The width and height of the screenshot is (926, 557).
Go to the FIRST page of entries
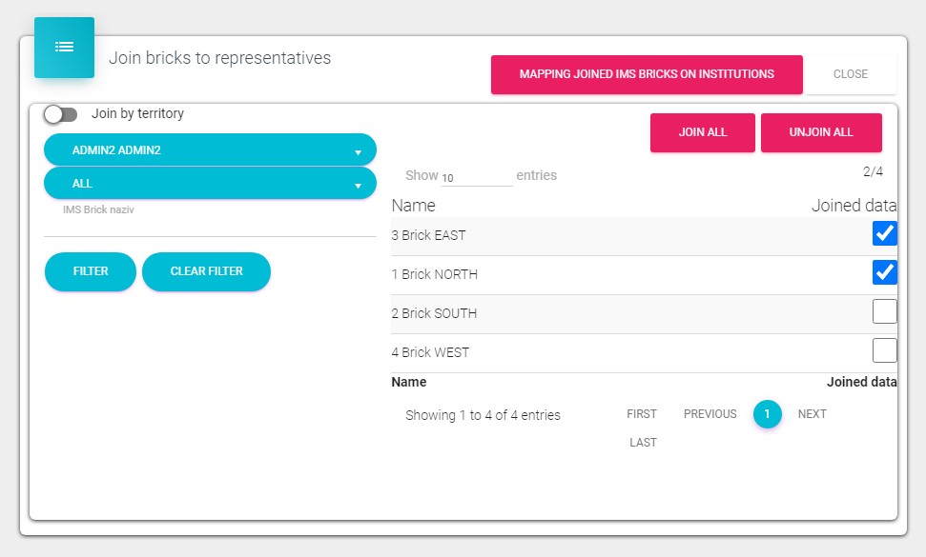tap(642, 414)
